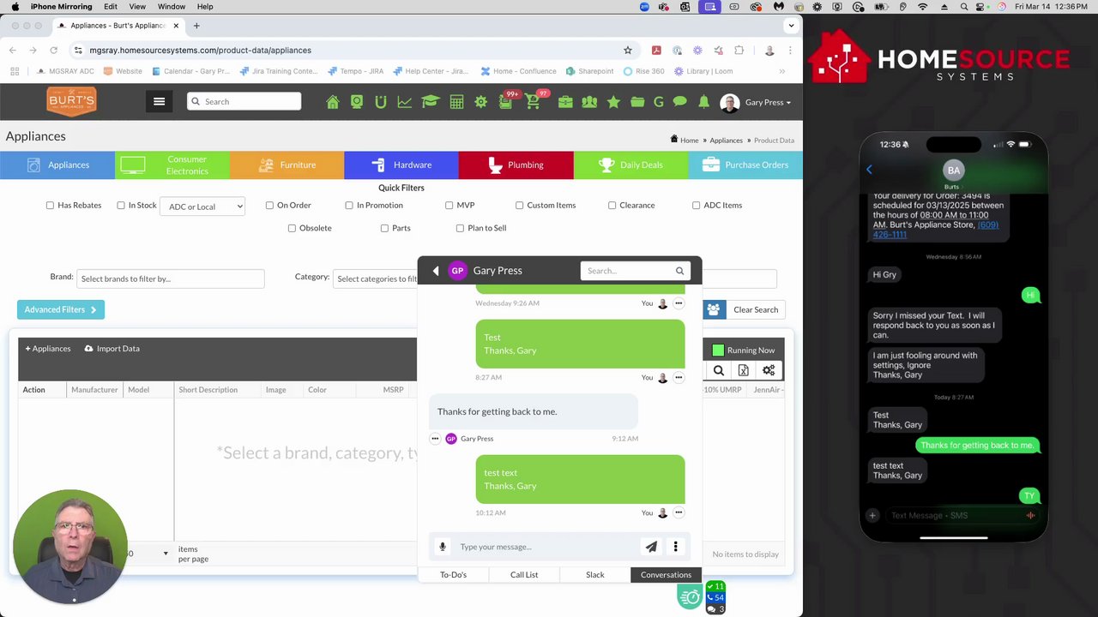Open vertical ellipsis message options
1098x617 pixels.
click(x=676, y=547)
